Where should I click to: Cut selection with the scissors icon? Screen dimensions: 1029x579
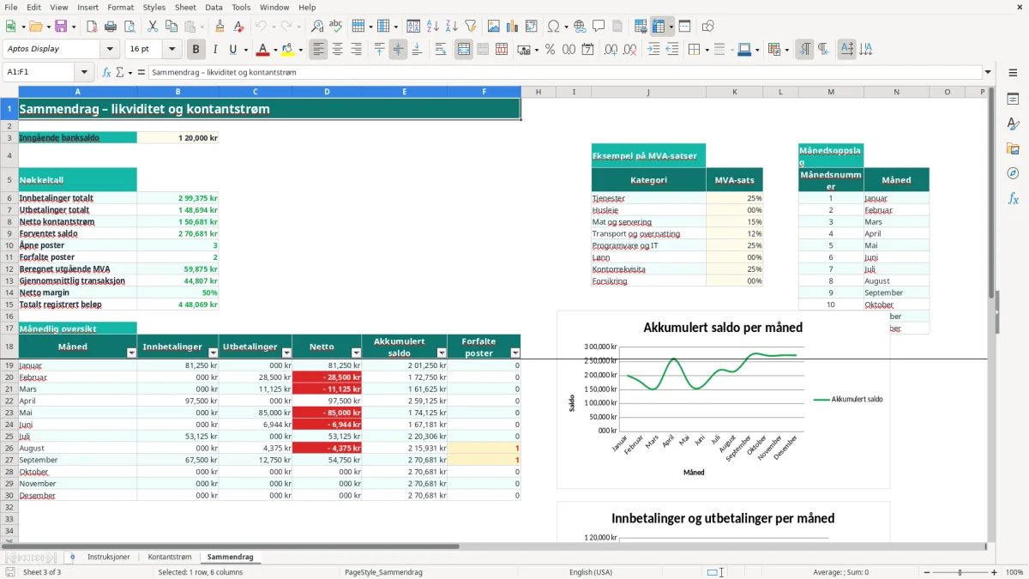click(151, 27)
